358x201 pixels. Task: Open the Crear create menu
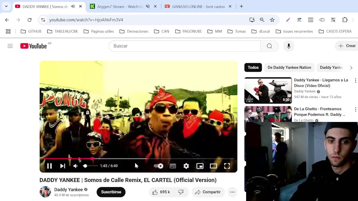tap(347, 46)
